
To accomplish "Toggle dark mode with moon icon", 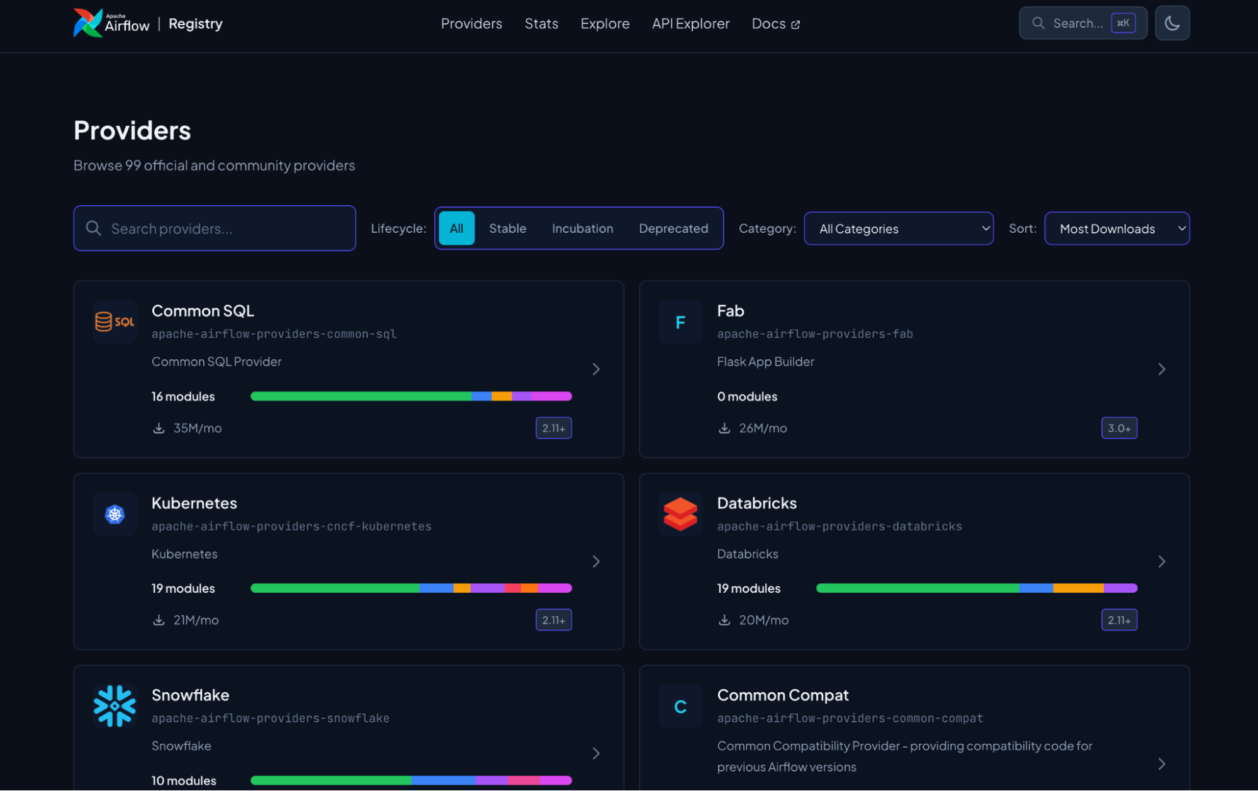I will click(x=1171, y=23).
